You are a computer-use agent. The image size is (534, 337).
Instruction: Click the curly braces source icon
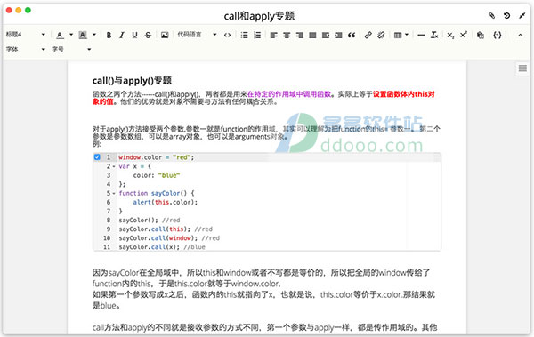498,35
